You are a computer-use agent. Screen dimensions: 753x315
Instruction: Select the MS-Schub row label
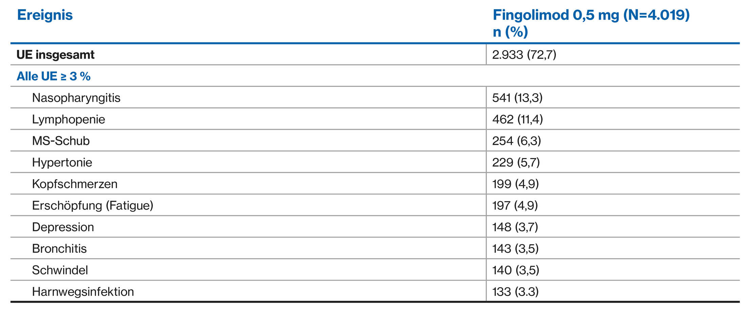tap(61, 141)
